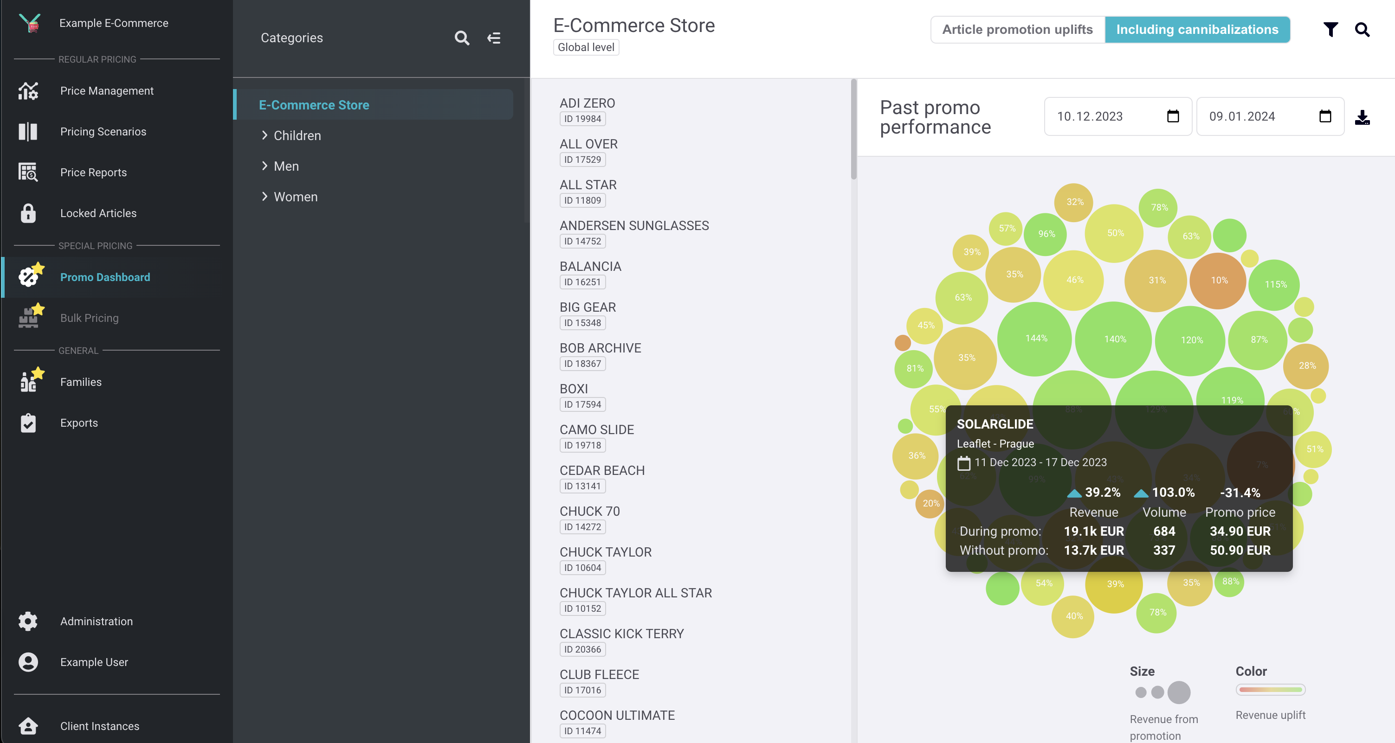Click the Administration gear icon
1395x743 pixels.
tap(28, 621)
